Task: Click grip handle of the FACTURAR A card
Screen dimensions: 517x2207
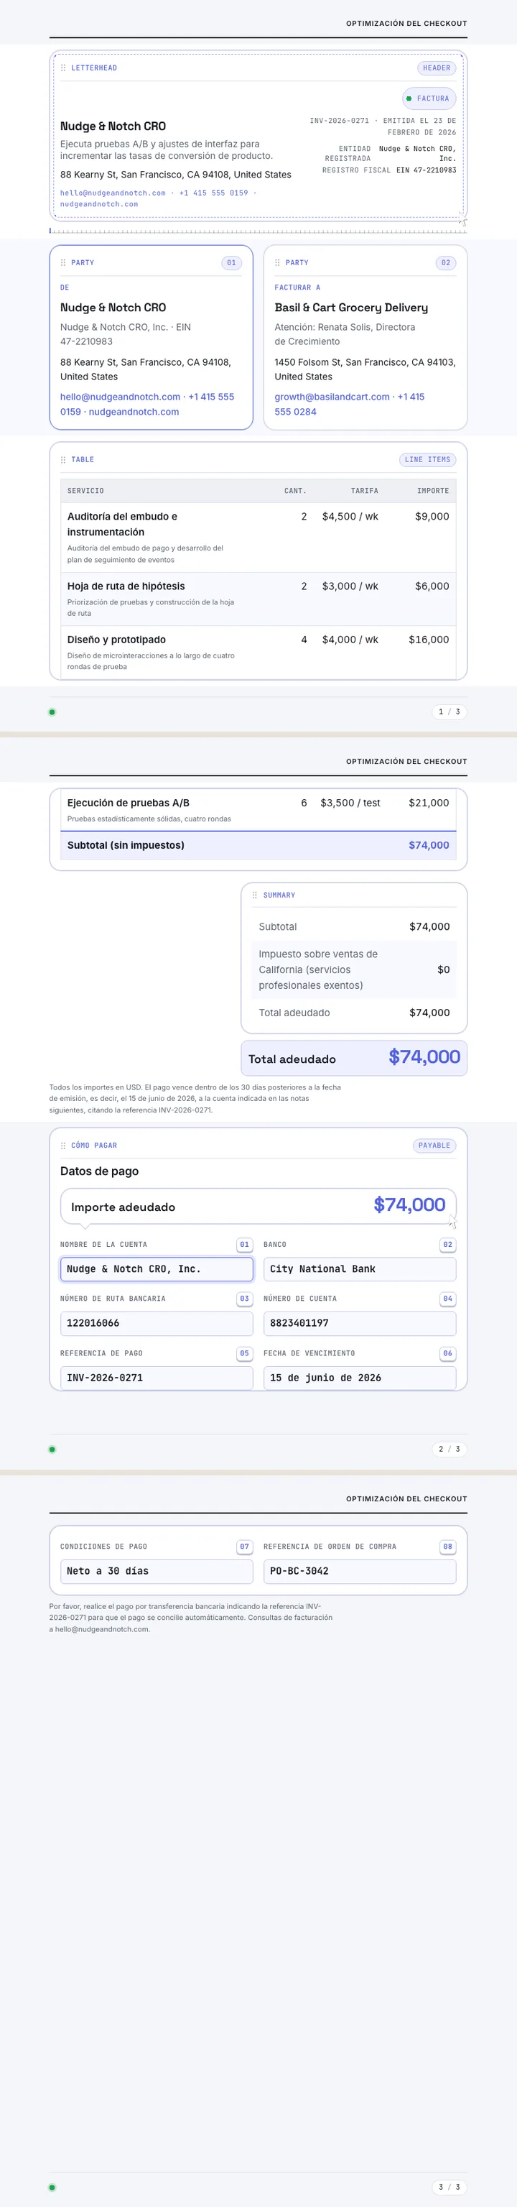Action: tap(277, 263)
